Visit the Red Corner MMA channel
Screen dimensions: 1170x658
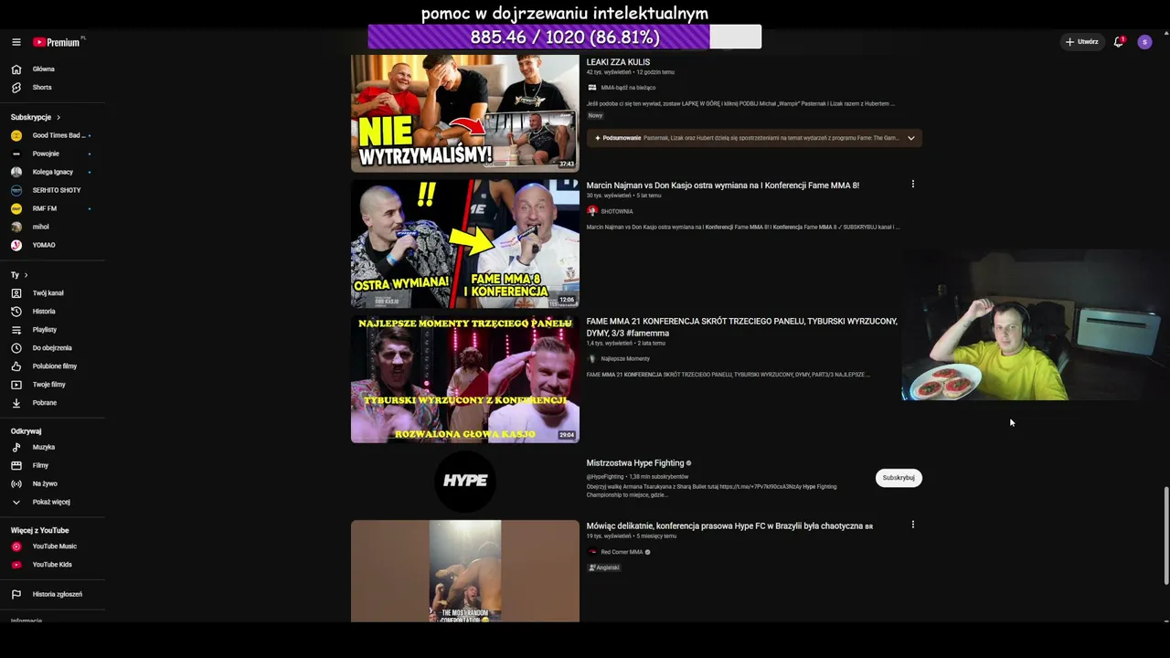coord(622,553)
